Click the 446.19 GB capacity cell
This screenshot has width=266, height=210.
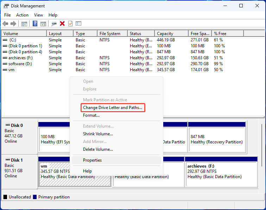tap(166, 40)
